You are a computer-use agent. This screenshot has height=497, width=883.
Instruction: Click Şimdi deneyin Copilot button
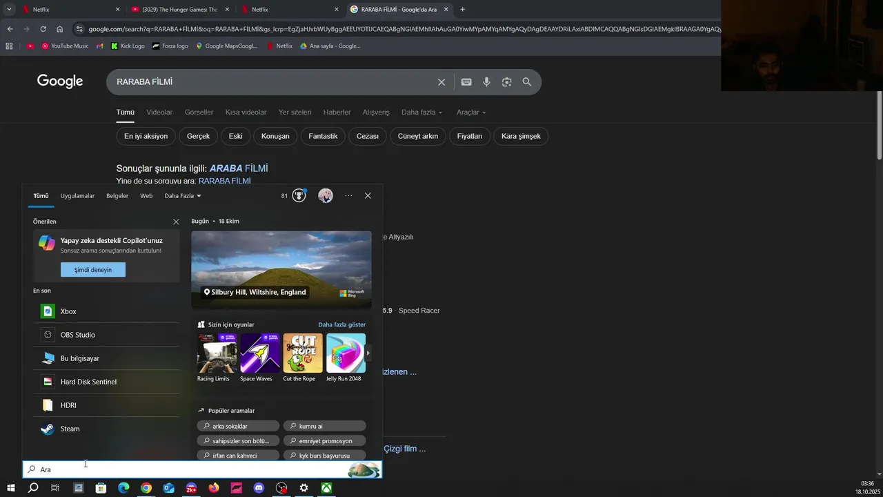(x=93, y=270)
